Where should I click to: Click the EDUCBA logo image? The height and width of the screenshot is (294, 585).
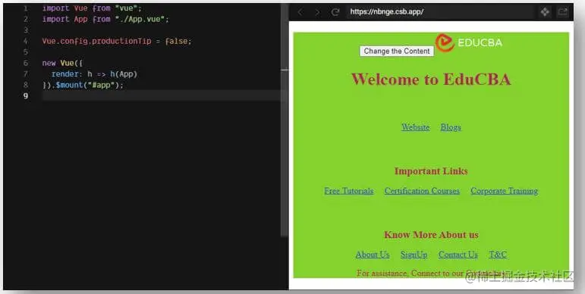(x=469, y=42)
